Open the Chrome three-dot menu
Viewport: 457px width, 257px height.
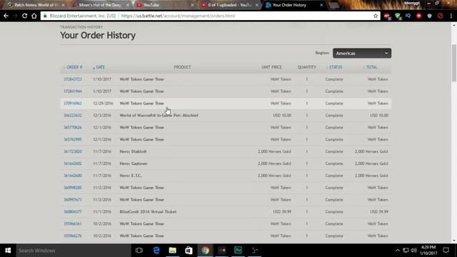451,16
